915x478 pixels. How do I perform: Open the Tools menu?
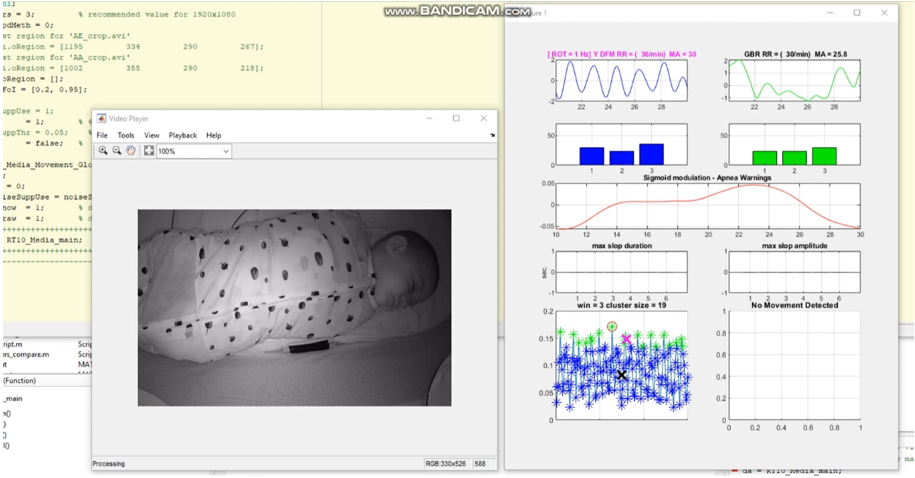(x=126, y=135)
